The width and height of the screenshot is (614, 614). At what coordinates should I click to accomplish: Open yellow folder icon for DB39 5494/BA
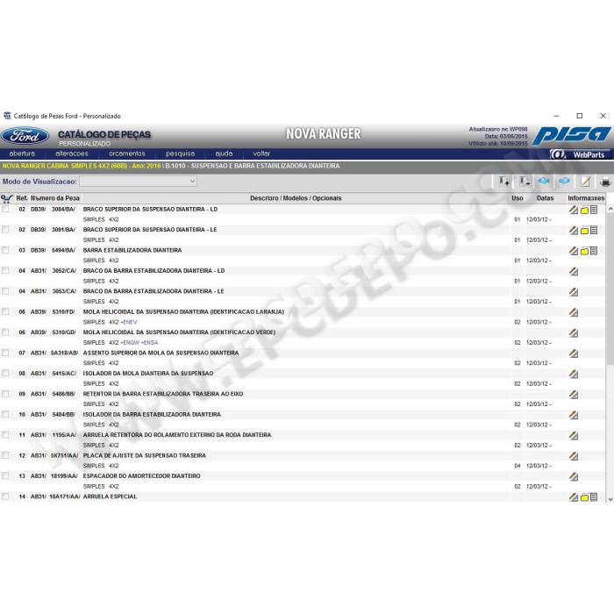(584, 252)
